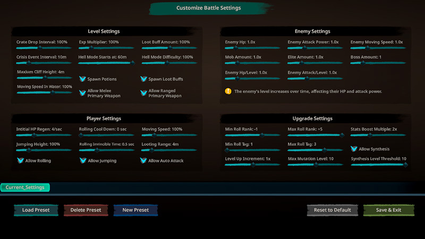This screenshot has width=425, height=239.
Task: Toggle the Spawn Potions checkbox
Action: pyautogui.click(x=82, y=79)
